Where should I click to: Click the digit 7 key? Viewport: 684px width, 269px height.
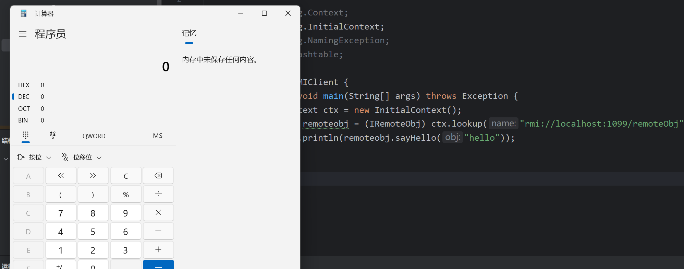click(x=61, y=213)
